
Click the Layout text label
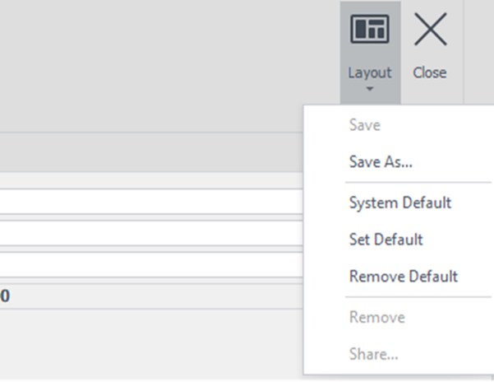click(370, 72)
